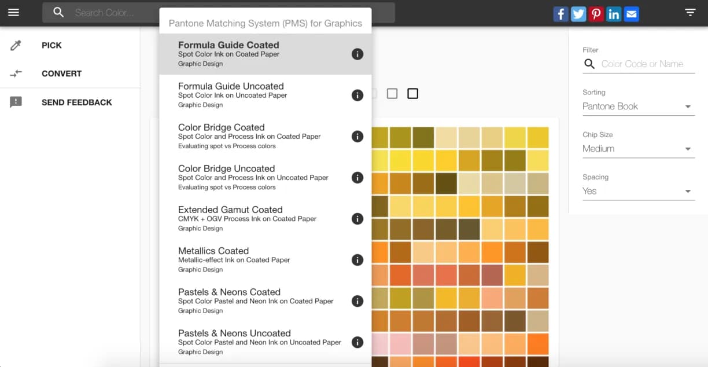This screenshot has height=367, width=708.
Task: Click the convert arrows icon
Action: [x=16, y=74]
